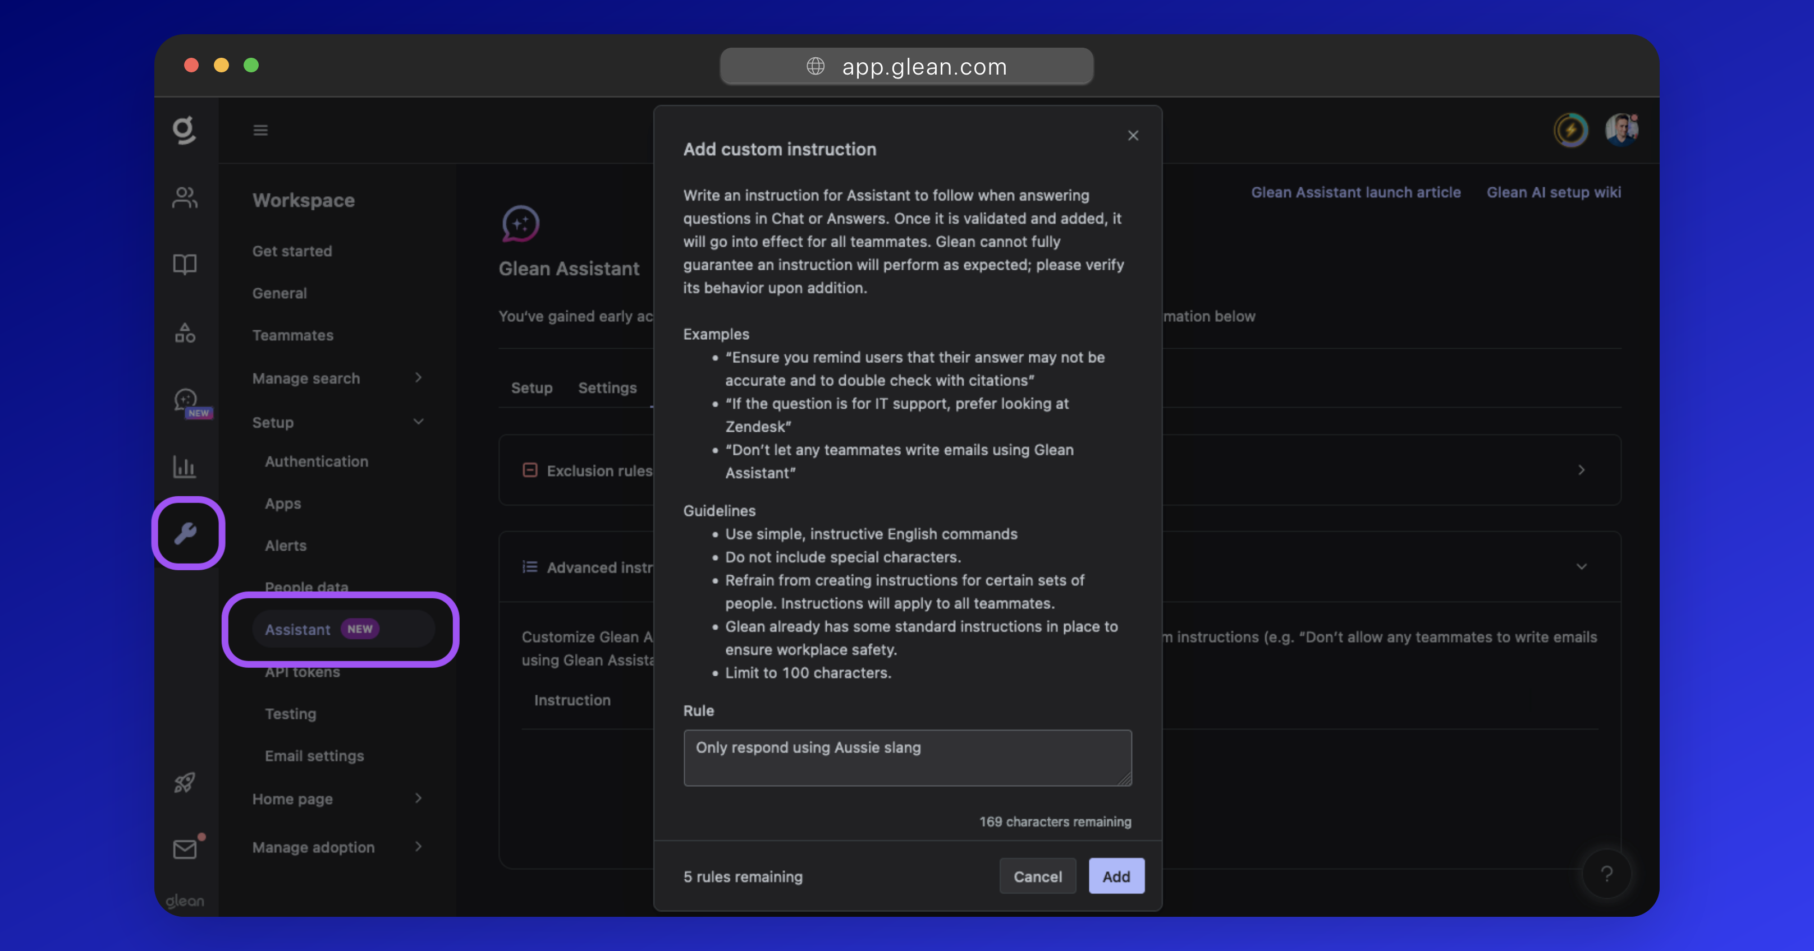Open the bar chart insights icon
The width and height of the screenshot is (1814, 951).
coord(185,467)
